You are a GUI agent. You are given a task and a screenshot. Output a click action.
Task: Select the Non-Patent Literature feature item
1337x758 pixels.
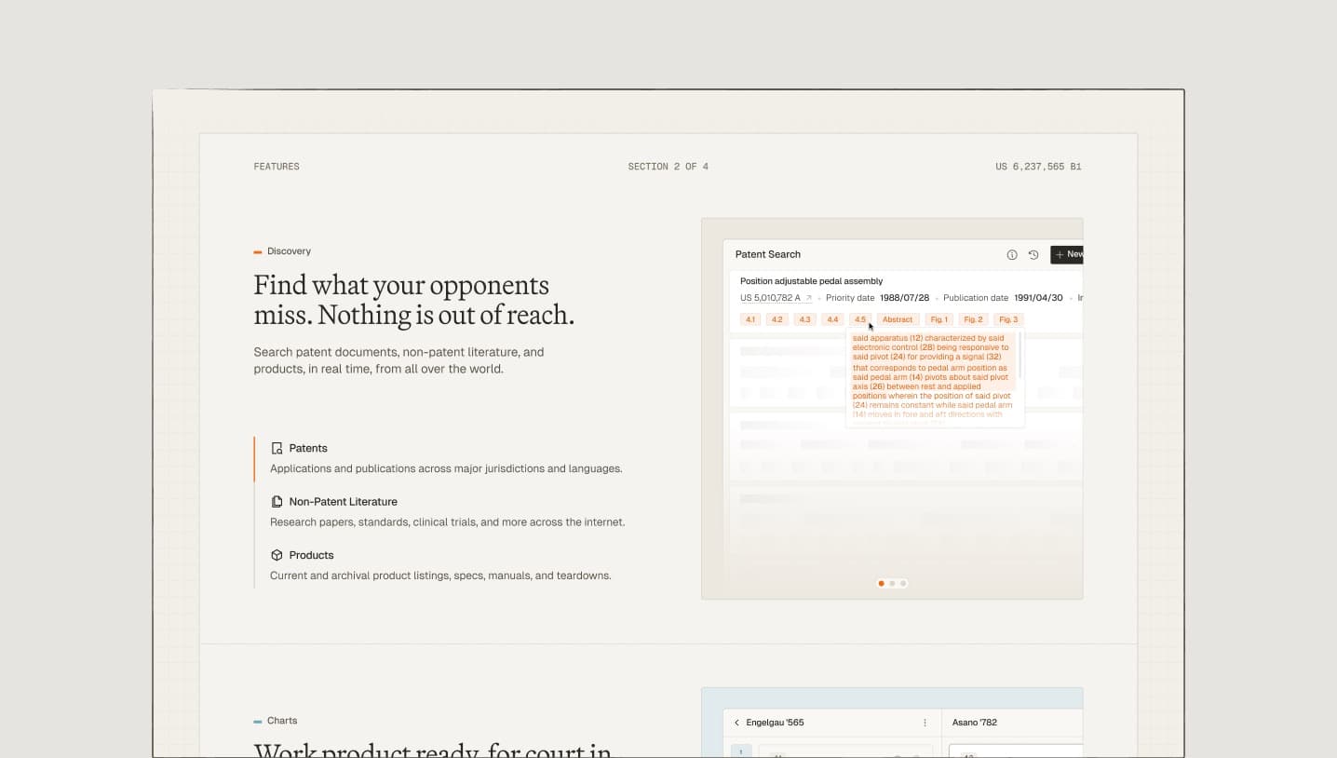(447, 511)
